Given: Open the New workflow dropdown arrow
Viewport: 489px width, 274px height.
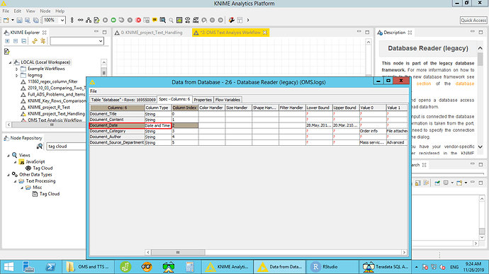Looking at the screenshot, I should (13, 20).
